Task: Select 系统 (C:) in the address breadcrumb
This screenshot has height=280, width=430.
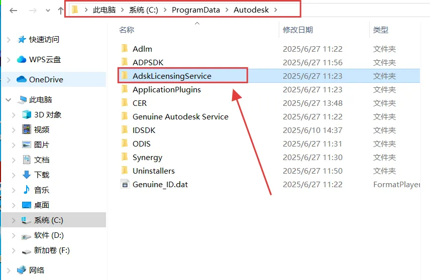Action: [x=144, y=10]
